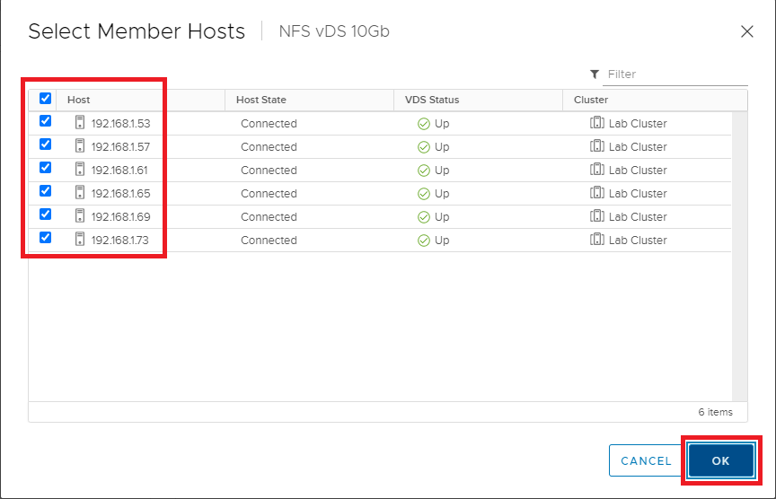Uncheck the checkbox for host 192.168.1.57
Viewport: 776px width, 499px height.
(46, 144)
